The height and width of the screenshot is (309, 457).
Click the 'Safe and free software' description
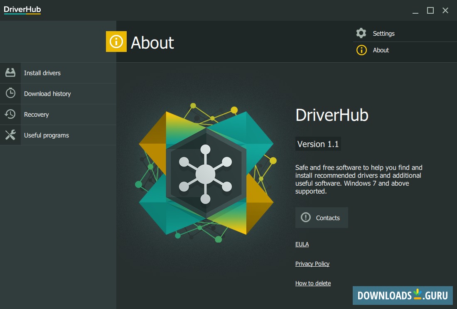pyautogui.click(x=359, y=179)
